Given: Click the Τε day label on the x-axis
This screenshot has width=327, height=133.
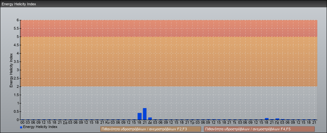Looking at the screenshot, I should point(235,122).
